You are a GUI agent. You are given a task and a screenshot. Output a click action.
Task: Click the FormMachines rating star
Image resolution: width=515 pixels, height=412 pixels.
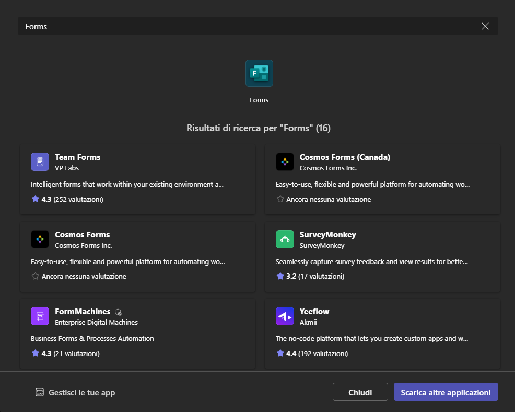35,353
